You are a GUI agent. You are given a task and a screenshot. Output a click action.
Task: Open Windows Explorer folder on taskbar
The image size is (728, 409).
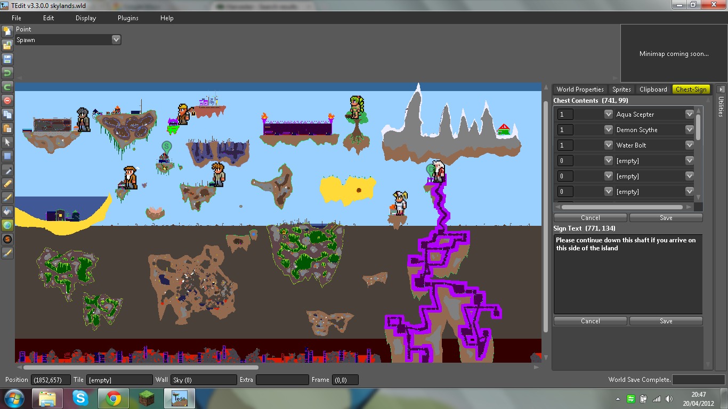point(47,398)
